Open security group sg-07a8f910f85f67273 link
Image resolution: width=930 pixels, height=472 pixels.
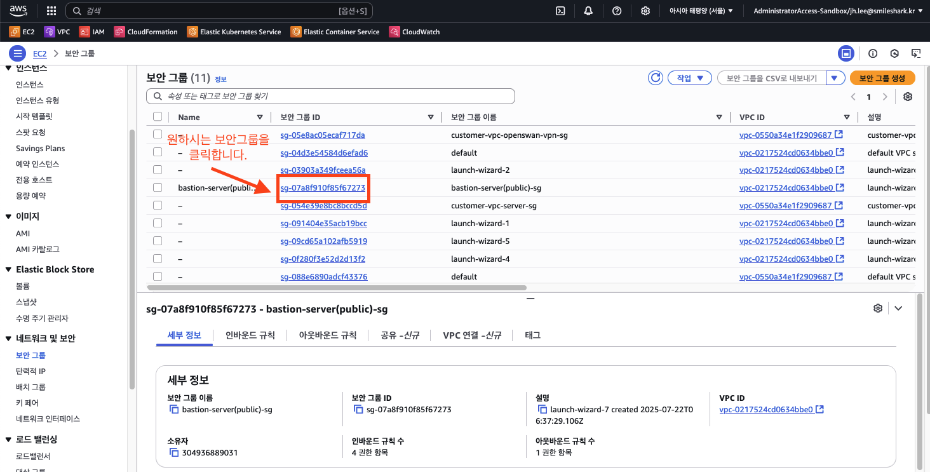pyautogui.click(x=323, y=188)
